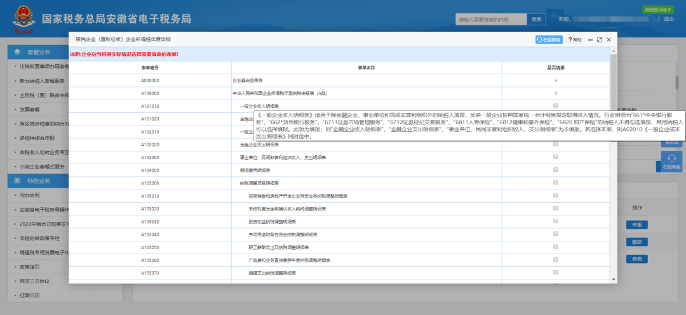Minimize the 企业所得税年度申报 dialog
Viewport: 686px width, 315px height.
click(x=590, y=40)
